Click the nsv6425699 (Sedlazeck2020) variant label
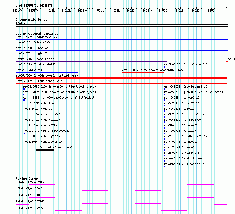The image size is (235, 214). 36,37
